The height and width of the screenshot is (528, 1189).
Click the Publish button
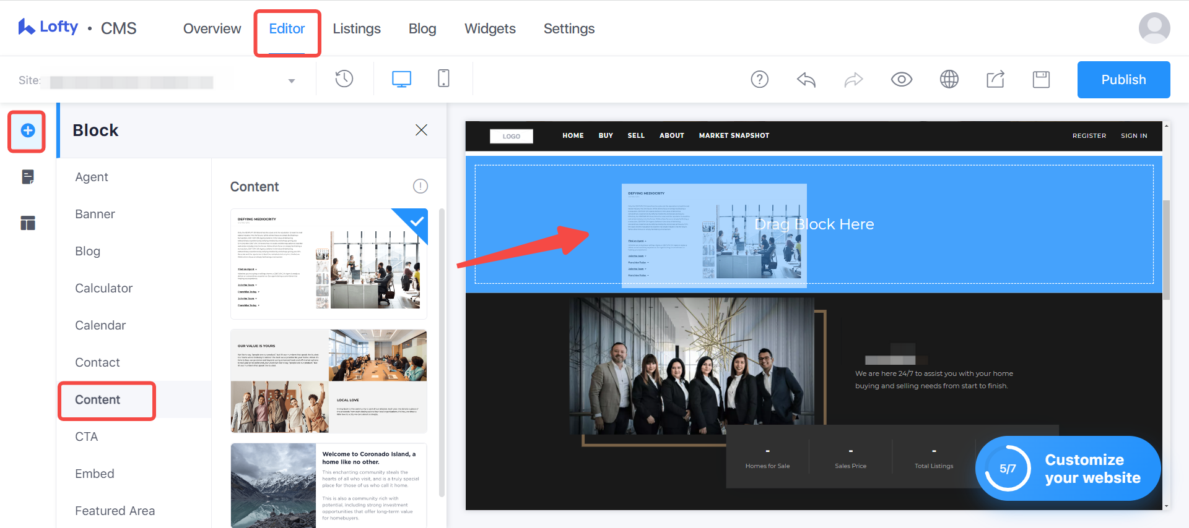pos(1124,80)
